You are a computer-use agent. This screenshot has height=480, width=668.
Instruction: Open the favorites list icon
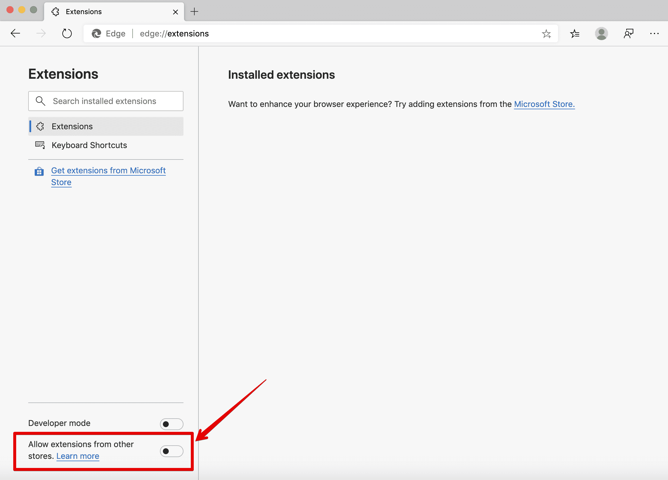(x=575, y=33)
